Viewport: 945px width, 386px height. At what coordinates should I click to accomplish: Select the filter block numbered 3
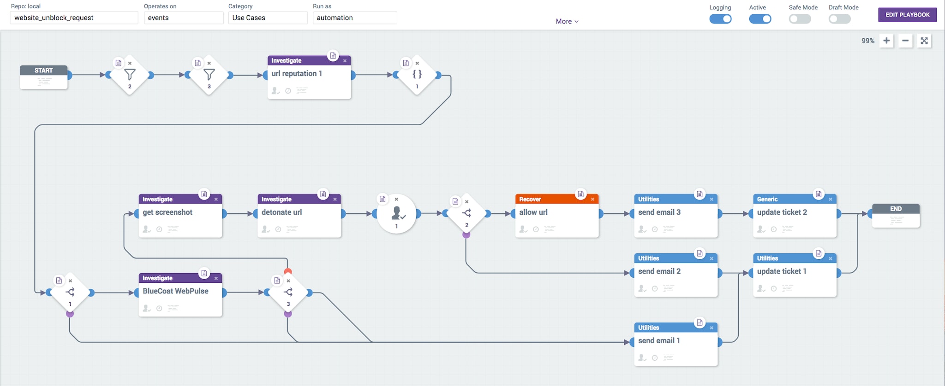point(209,75)
